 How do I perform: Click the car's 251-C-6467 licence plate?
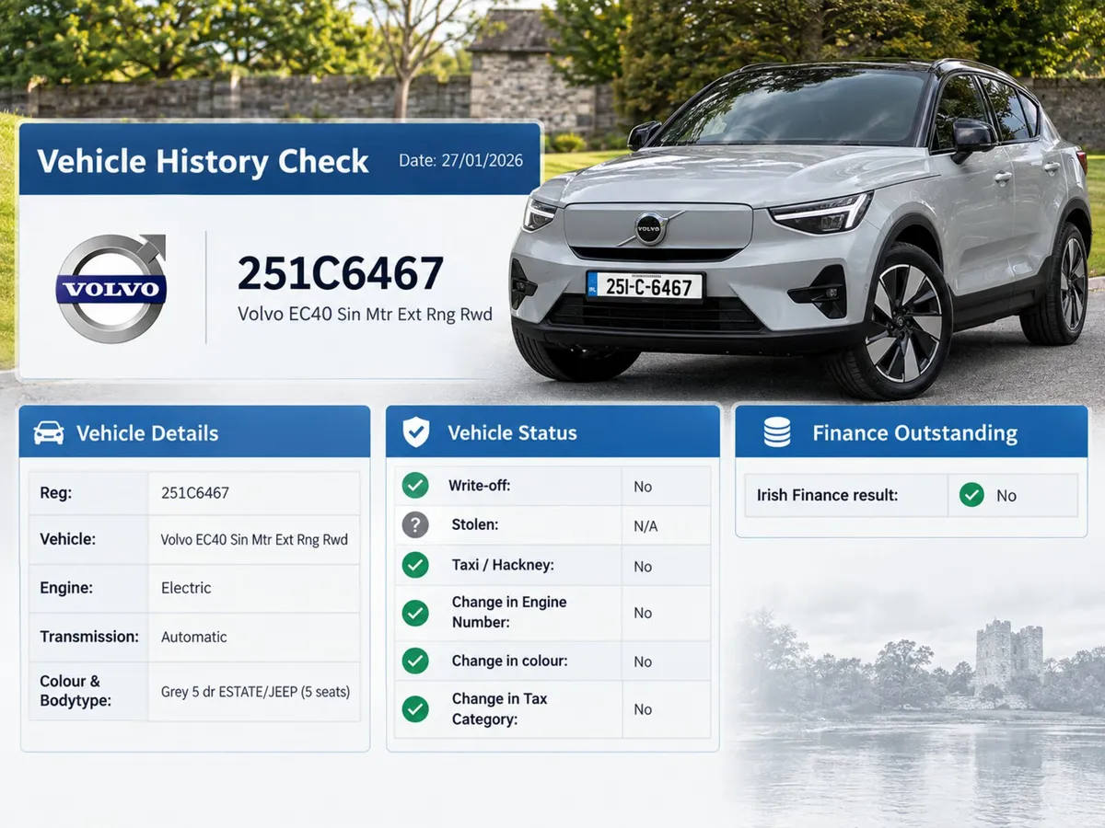[x=645, y=287]
